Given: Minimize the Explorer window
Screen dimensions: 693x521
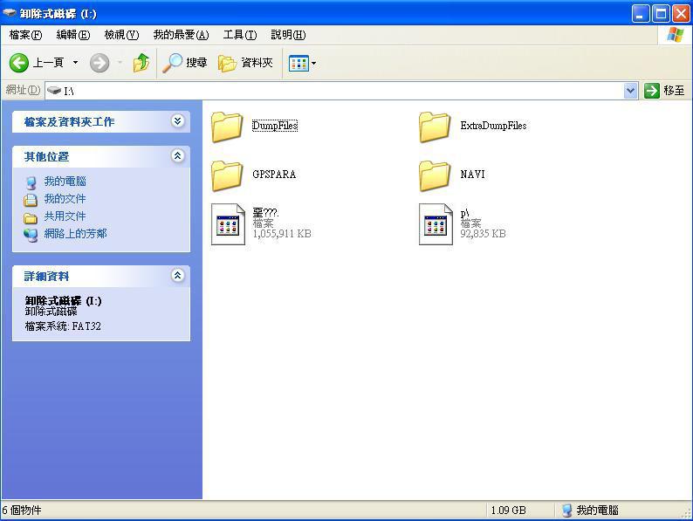Looking at the screenshot, I should click(x=641, y=14).
